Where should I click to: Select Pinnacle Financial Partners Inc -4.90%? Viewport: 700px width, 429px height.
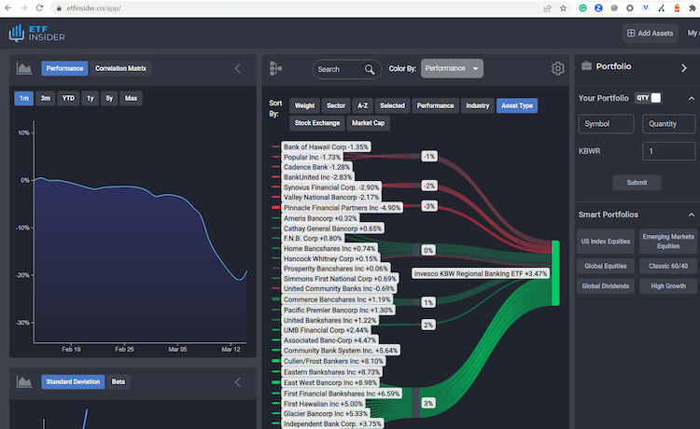point(342,208)
